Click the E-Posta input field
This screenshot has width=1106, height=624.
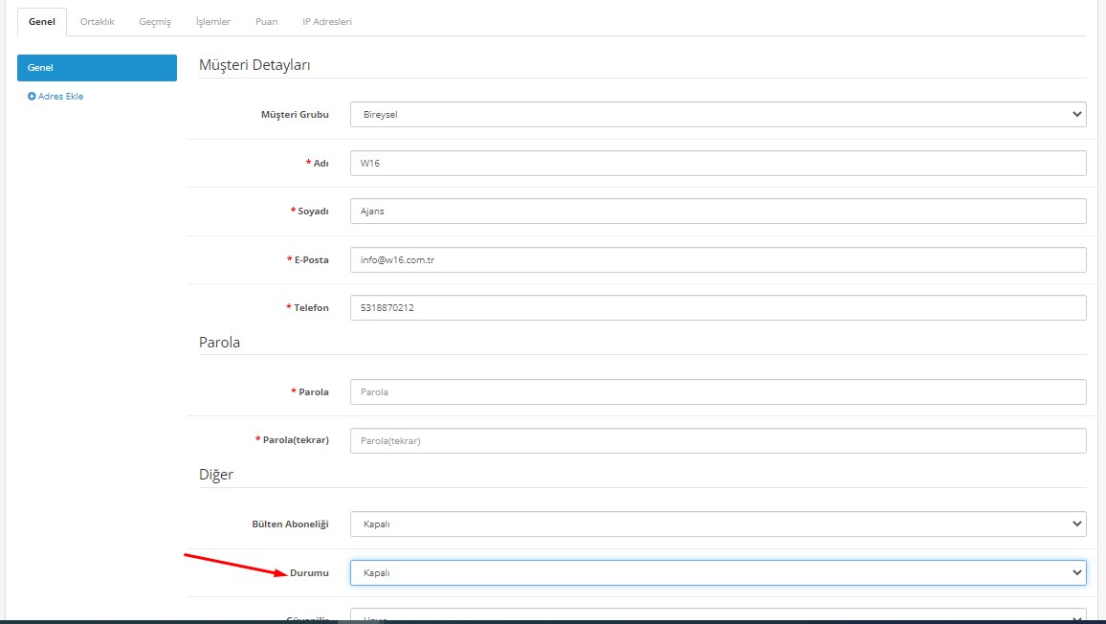coord(718,259)
